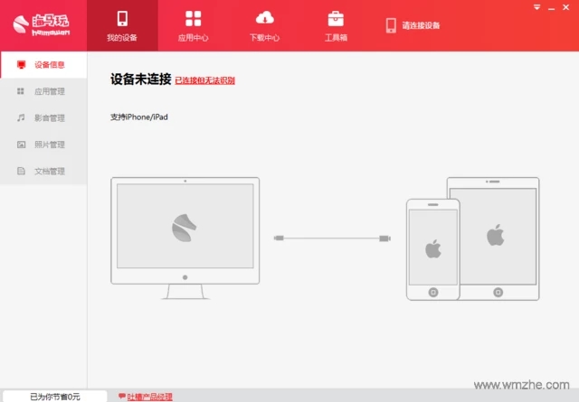The width and height of the screenshot is (579, 402).
Task: Select 设备信息 sidebar item
Action: pyautogui.click(x=43, y=65)
